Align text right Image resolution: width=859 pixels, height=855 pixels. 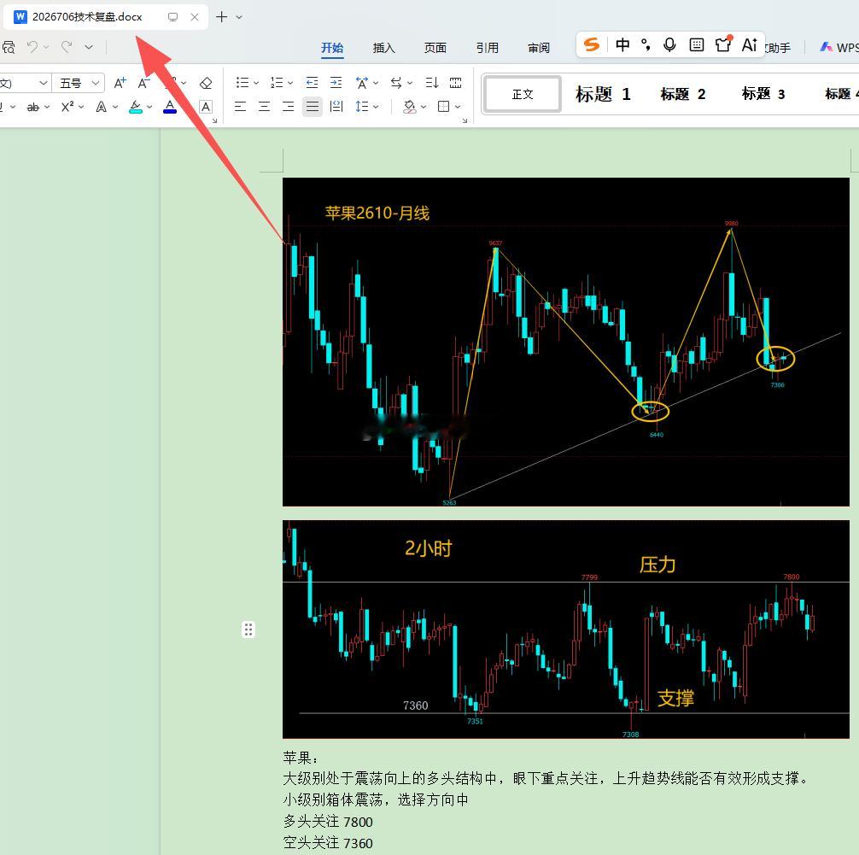click(x=288, y=107)
